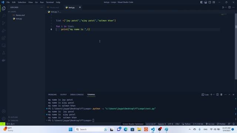Open the Windows Start button
Viewport: 237px width, 133px height.
coord(70,129)
